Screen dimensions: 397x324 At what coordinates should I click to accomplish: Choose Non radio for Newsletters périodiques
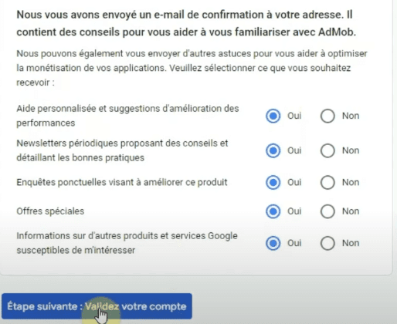tap(327, 150)
